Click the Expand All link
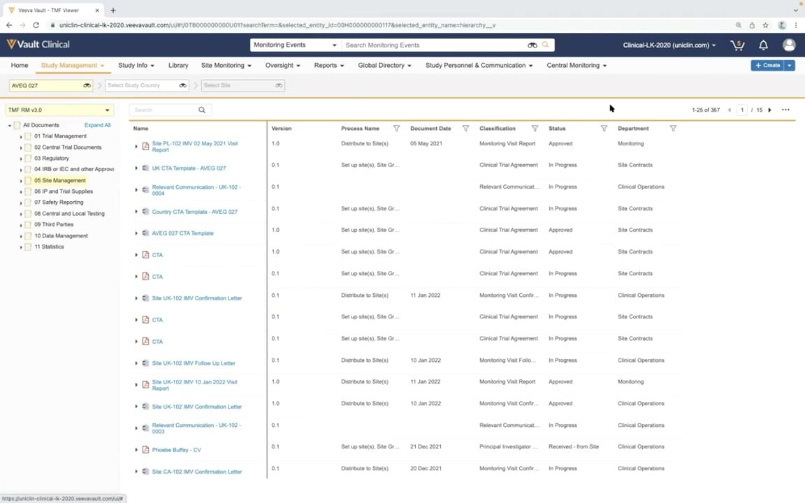 [98, 125]
